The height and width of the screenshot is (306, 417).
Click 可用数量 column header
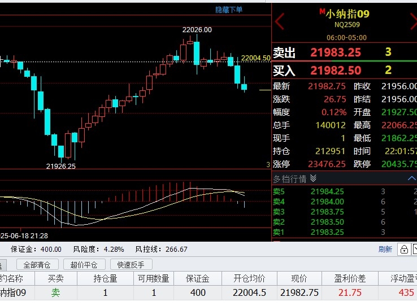click(x=154, y=278)
